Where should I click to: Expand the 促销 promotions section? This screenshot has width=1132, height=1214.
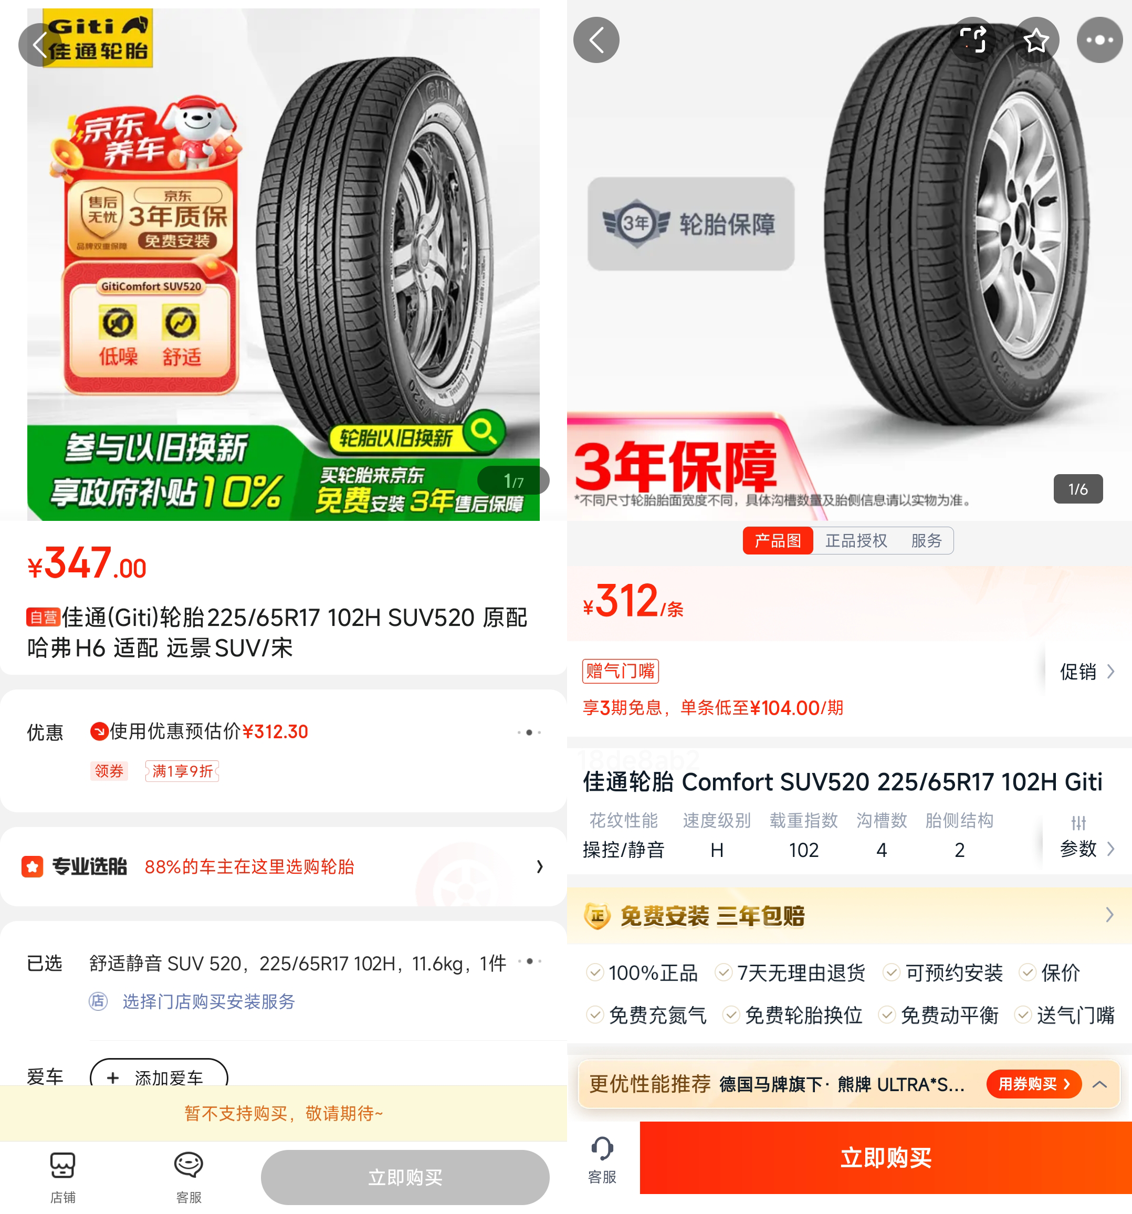[1087, 672]
